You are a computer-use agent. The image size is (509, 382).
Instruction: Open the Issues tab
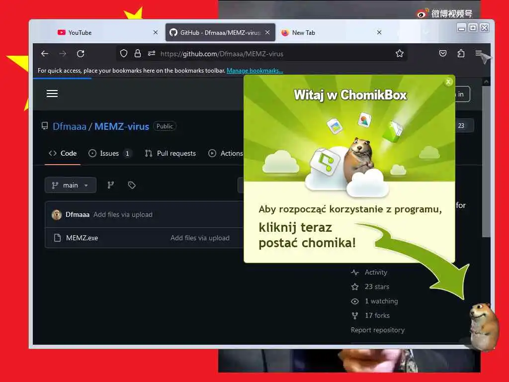click(110, 153)
